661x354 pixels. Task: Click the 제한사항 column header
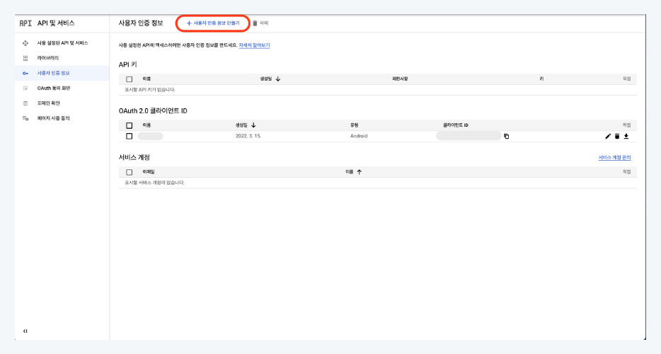pos(400,79)
